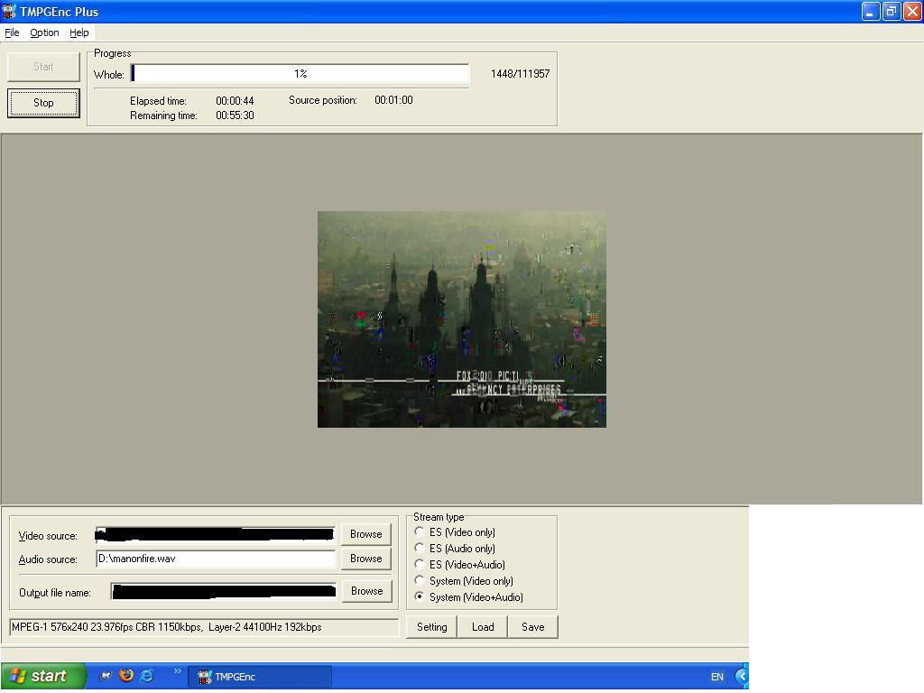The image size is (924, 693).
Task: Open the Windows start menu
Action: click(43, 676)
